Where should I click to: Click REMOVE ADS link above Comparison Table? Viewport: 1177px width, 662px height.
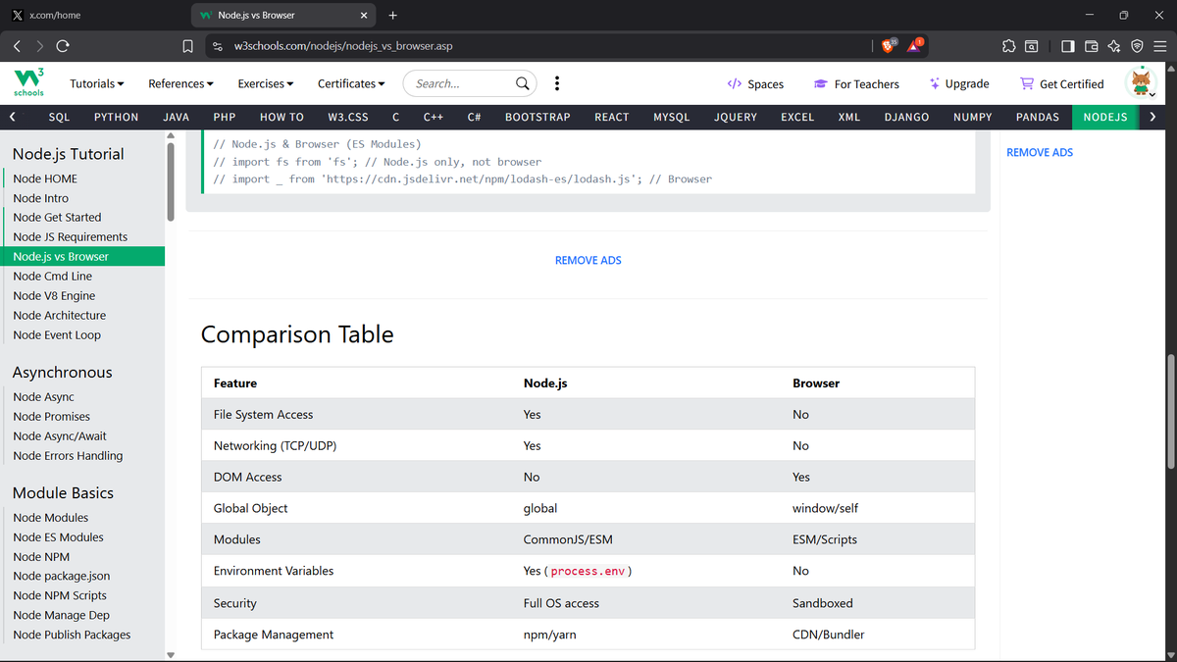[x=588, y=260]
